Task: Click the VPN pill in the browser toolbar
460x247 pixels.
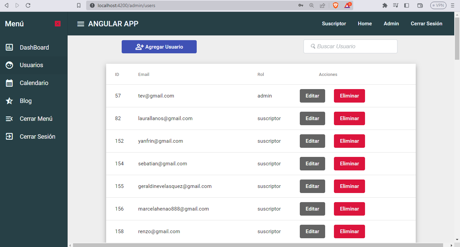Action: (438, 5)
